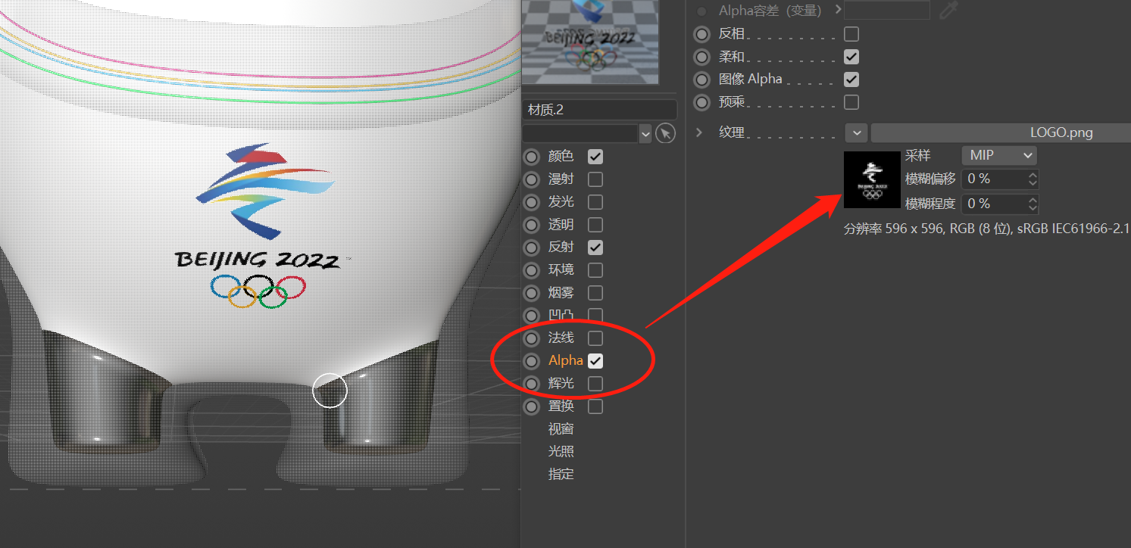The image size is (1131, 548).
Task: Expand the Alpha容差 parameter arrow
Action: (838, 9)
